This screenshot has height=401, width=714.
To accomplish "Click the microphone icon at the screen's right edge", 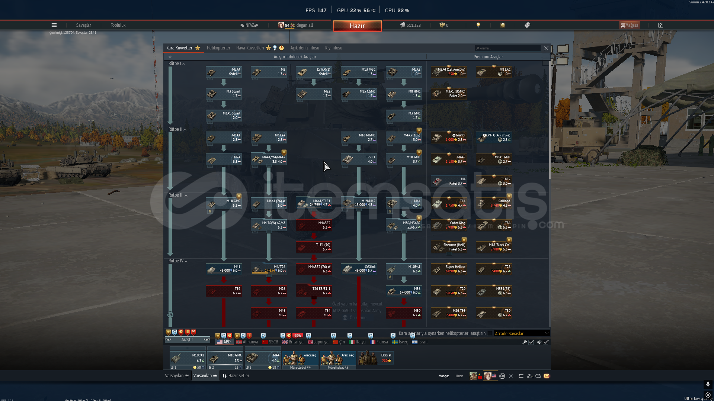I will coord(708,384).
